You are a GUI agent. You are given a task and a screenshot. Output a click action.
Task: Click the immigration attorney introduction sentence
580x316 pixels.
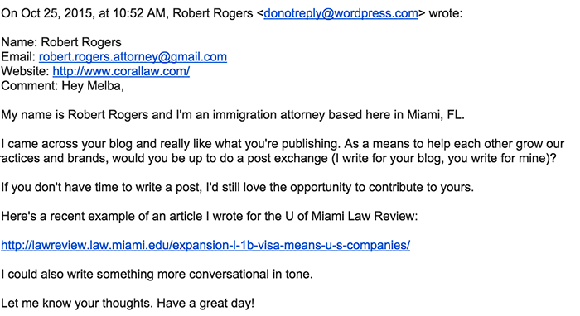point(233,115)
